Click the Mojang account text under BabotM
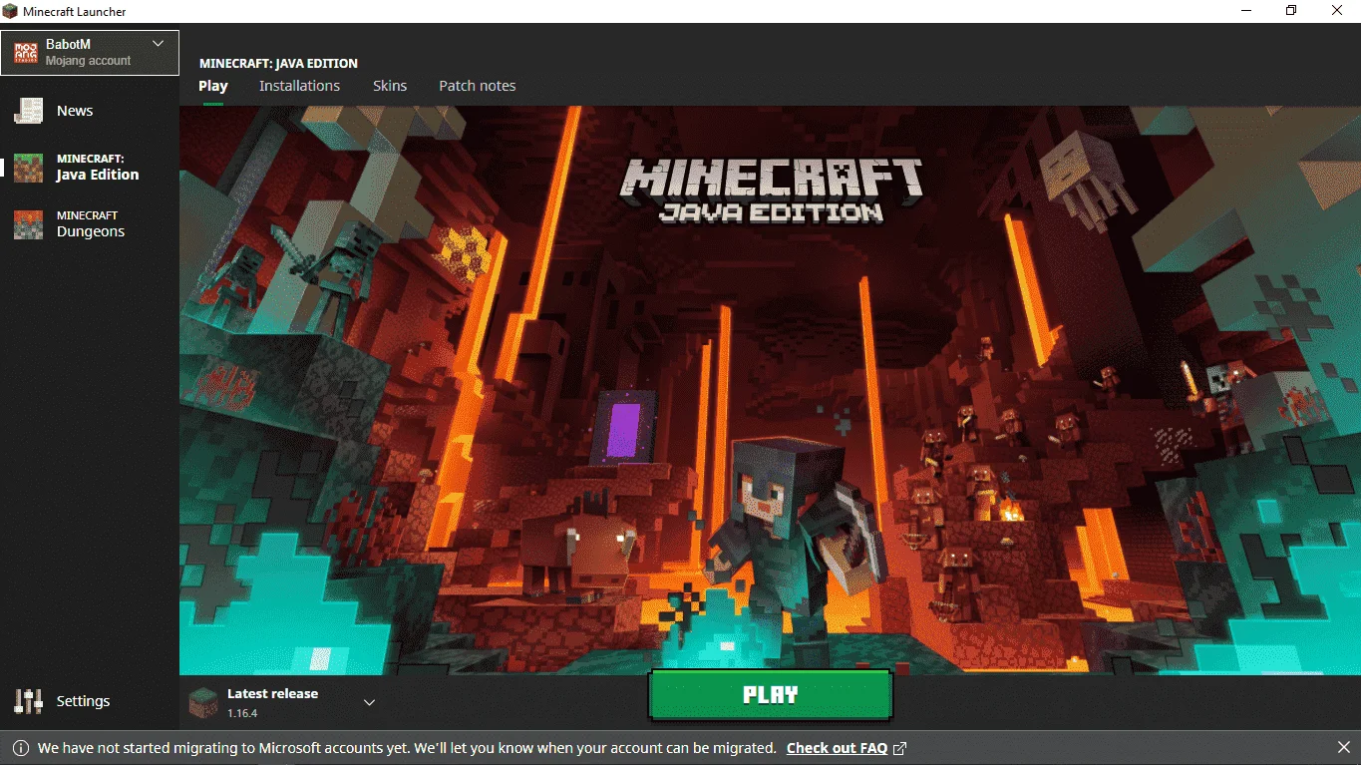Image resolution: width=1361 pixels, height=765 pixels. click(88, 61)
